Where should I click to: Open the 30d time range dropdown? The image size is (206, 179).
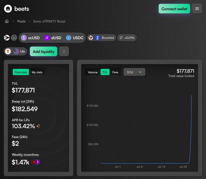pos(135,72)
